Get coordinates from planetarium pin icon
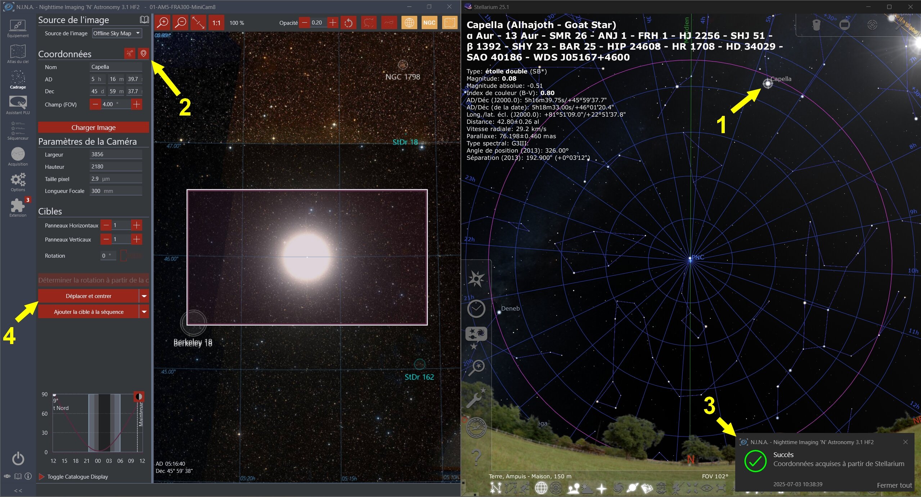The height and width of the screenshot is (497, 921). click(143, 54)
